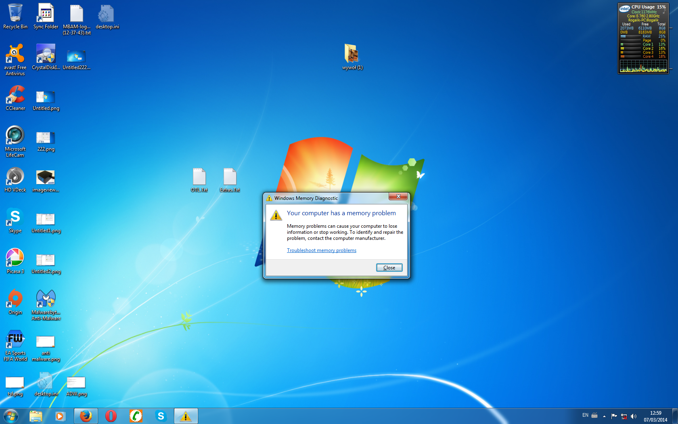Click the CPU Usage gadget graph
678x424 pixels.
643,67
